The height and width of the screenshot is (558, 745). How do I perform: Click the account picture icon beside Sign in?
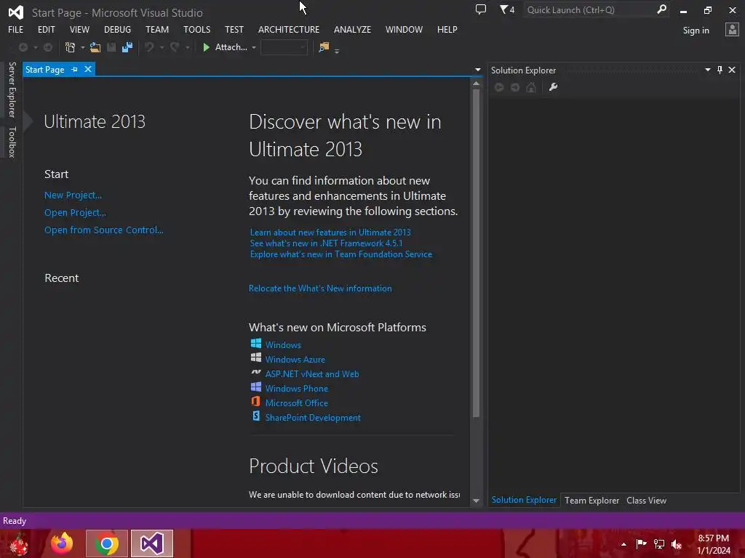[732, 30]
